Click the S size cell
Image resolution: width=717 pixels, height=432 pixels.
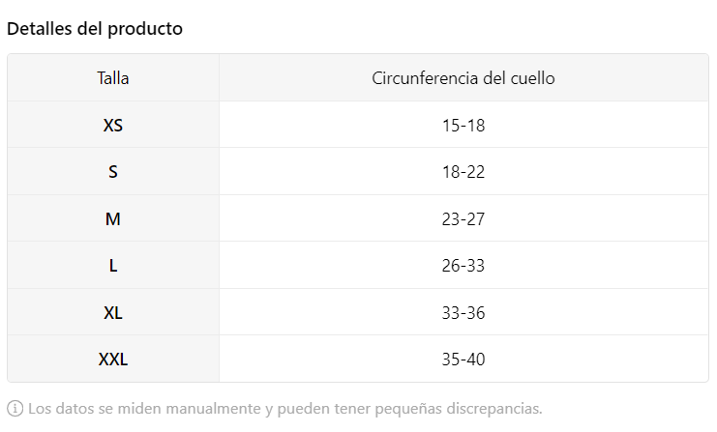point(113,172)
